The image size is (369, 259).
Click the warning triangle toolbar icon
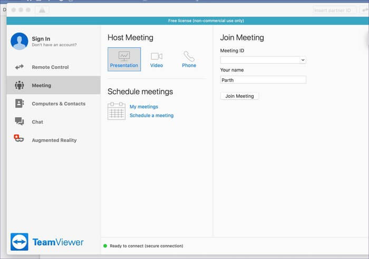tap(42, 10)
